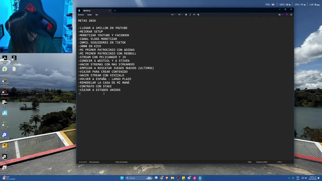This screenshot has width=322, height=181.
Task: Open the Alan Wake Remastered desktop shortcut
Action: tap(14, 60)
